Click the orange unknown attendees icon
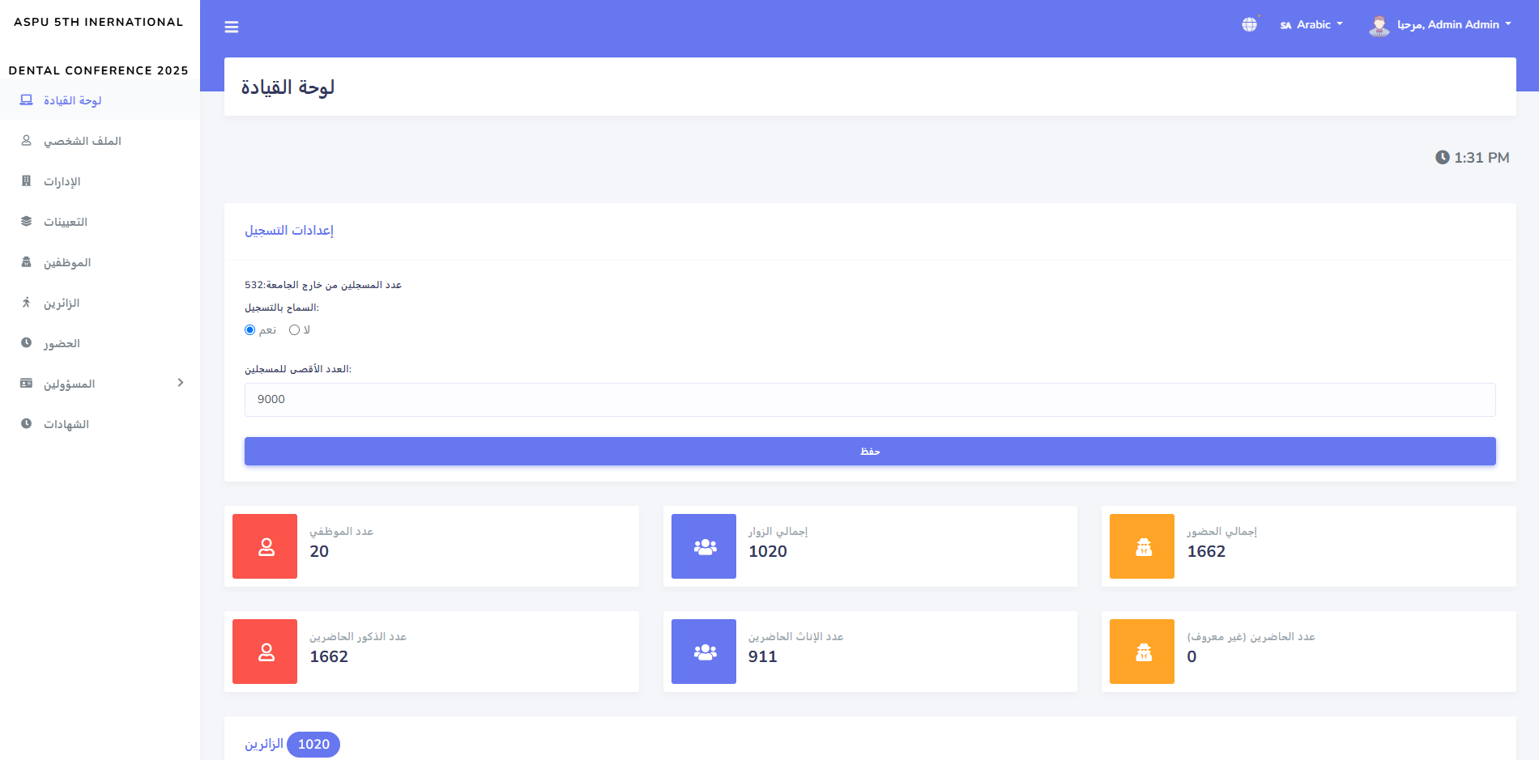Image resolution: width=1539 pixels, height=760 pixels. click(1142, 652)
